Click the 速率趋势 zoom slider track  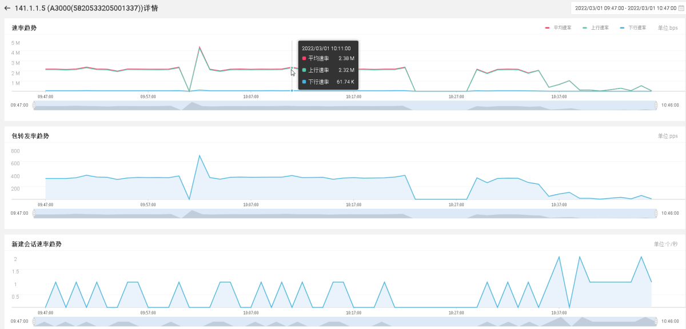coord(343,106)
